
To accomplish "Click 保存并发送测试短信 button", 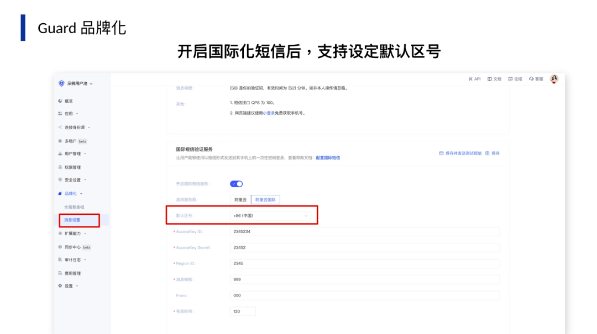I will coord(460,153).
